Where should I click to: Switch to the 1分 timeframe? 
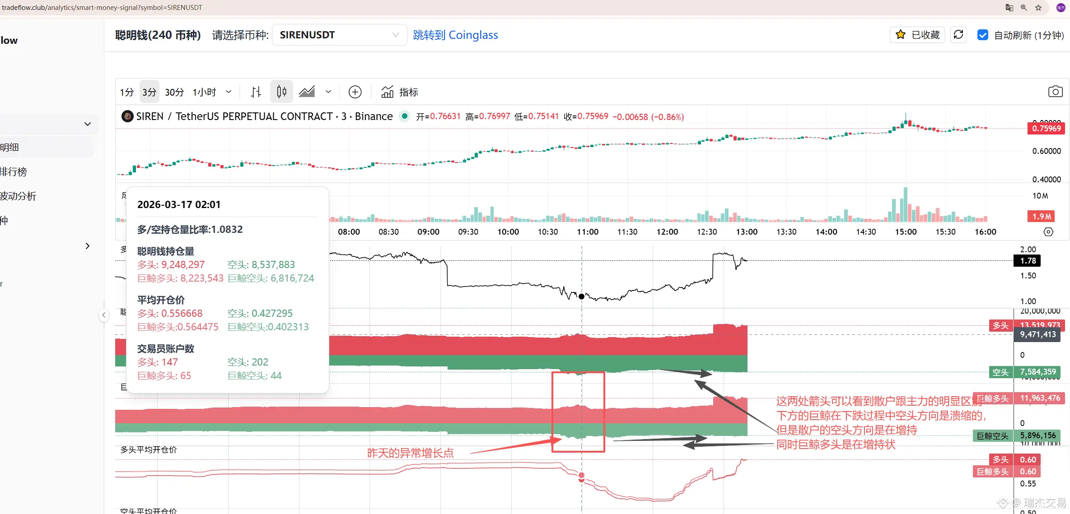(x=127, y=92)
